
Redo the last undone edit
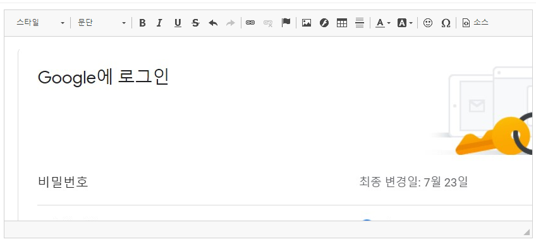click(231, 23)
